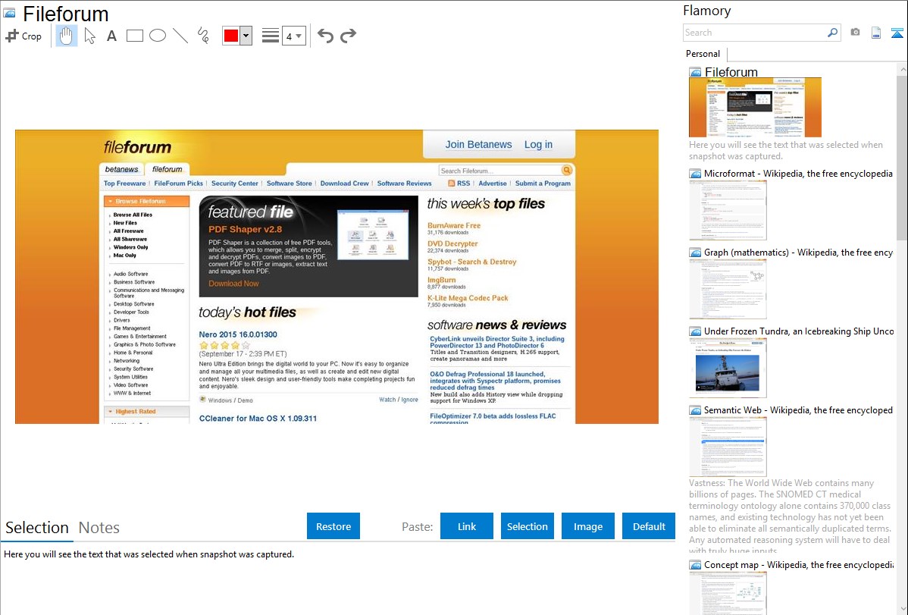The height and width of the screenshot is (615, 908).
Task: Select the freehand scribble tool
Action: click(203, 36)
